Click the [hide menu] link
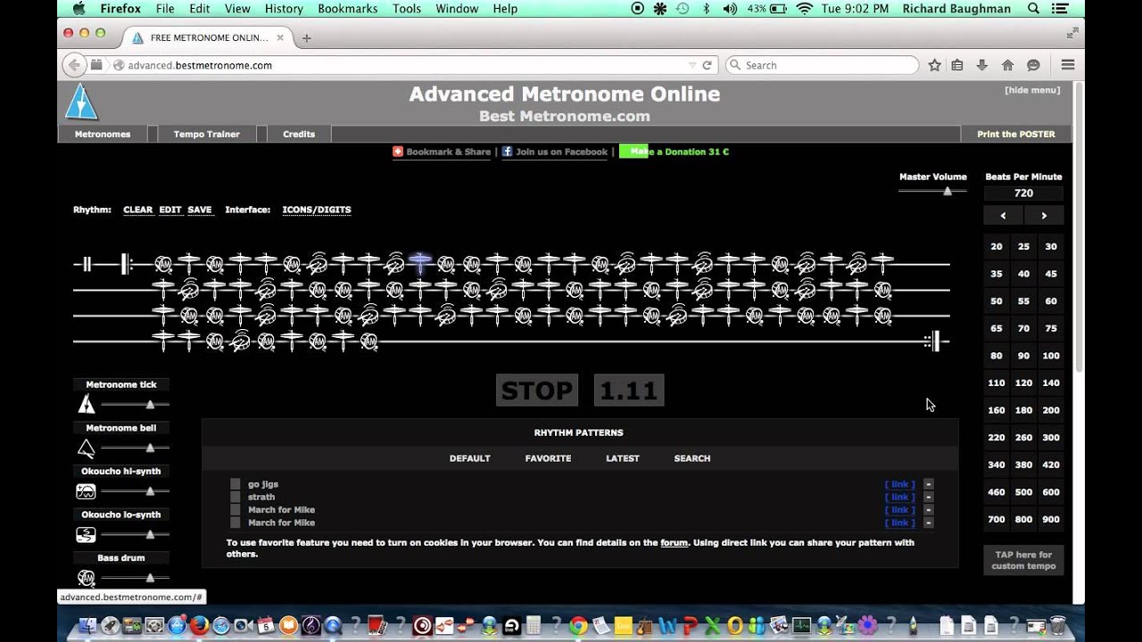Viewport: 1142px width, 642px height. click(1032, 90)
